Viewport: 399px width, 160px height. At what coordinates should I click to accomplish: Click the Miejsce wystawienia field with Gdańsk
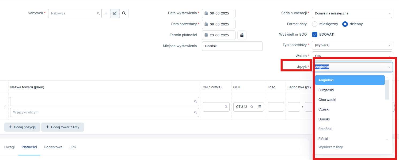(232, 46)
